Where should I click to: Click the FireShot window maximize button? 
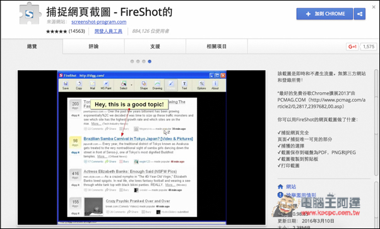(x=217, y=75)
